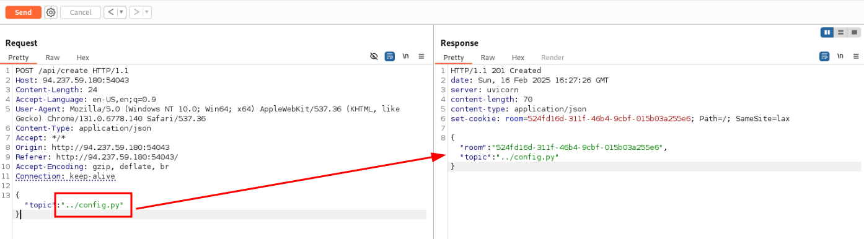The width and height of the screenshot is (864, 239).
Task: Switch to the Hex tab in the Response panel
Action: tap(518, 58)
